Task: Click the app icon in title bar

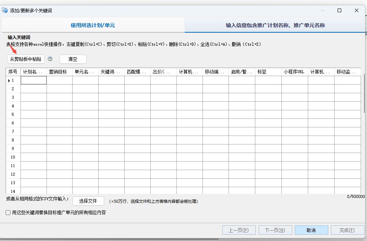Action: pyautogui.click(x=5, y=10)
